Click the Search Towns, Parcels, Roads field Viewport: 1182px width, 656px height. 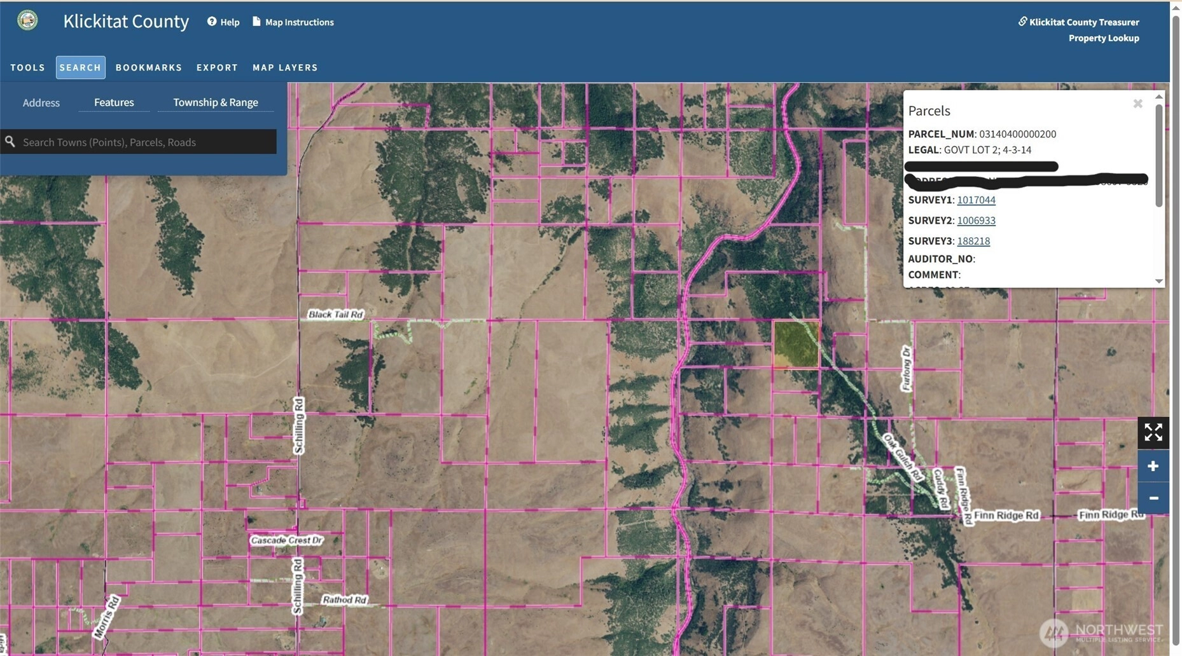click(x=146, y=142)
